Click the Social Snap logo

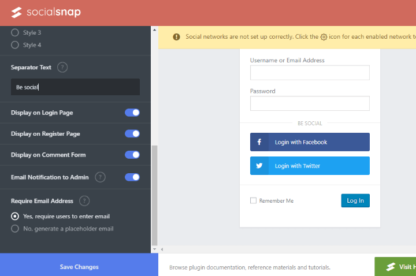(46, 12)
